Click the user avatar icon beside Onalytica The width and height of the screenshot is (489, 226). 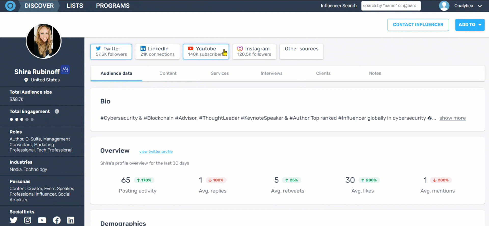pyautogui.click(x=444, y=6)
